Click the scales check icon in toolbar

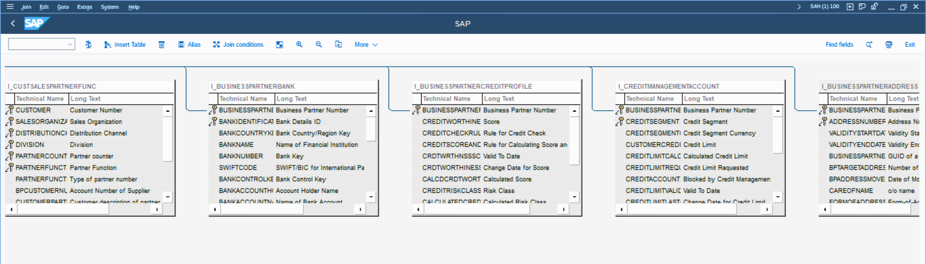click(x=88, y=44)
